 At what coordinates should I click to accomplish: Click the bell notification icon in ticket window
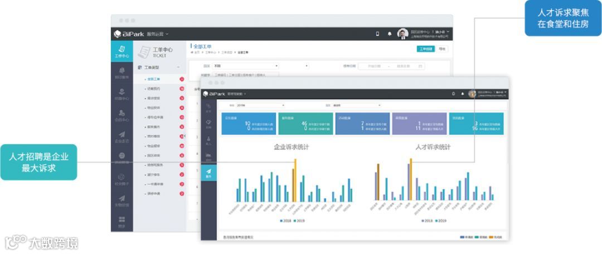pyautogui.click(x=390, y=34)
